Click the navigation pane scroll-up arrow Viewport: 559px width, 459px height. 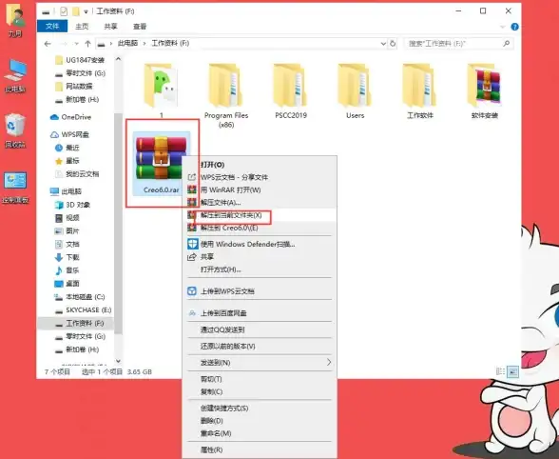[x=118, y=59]
